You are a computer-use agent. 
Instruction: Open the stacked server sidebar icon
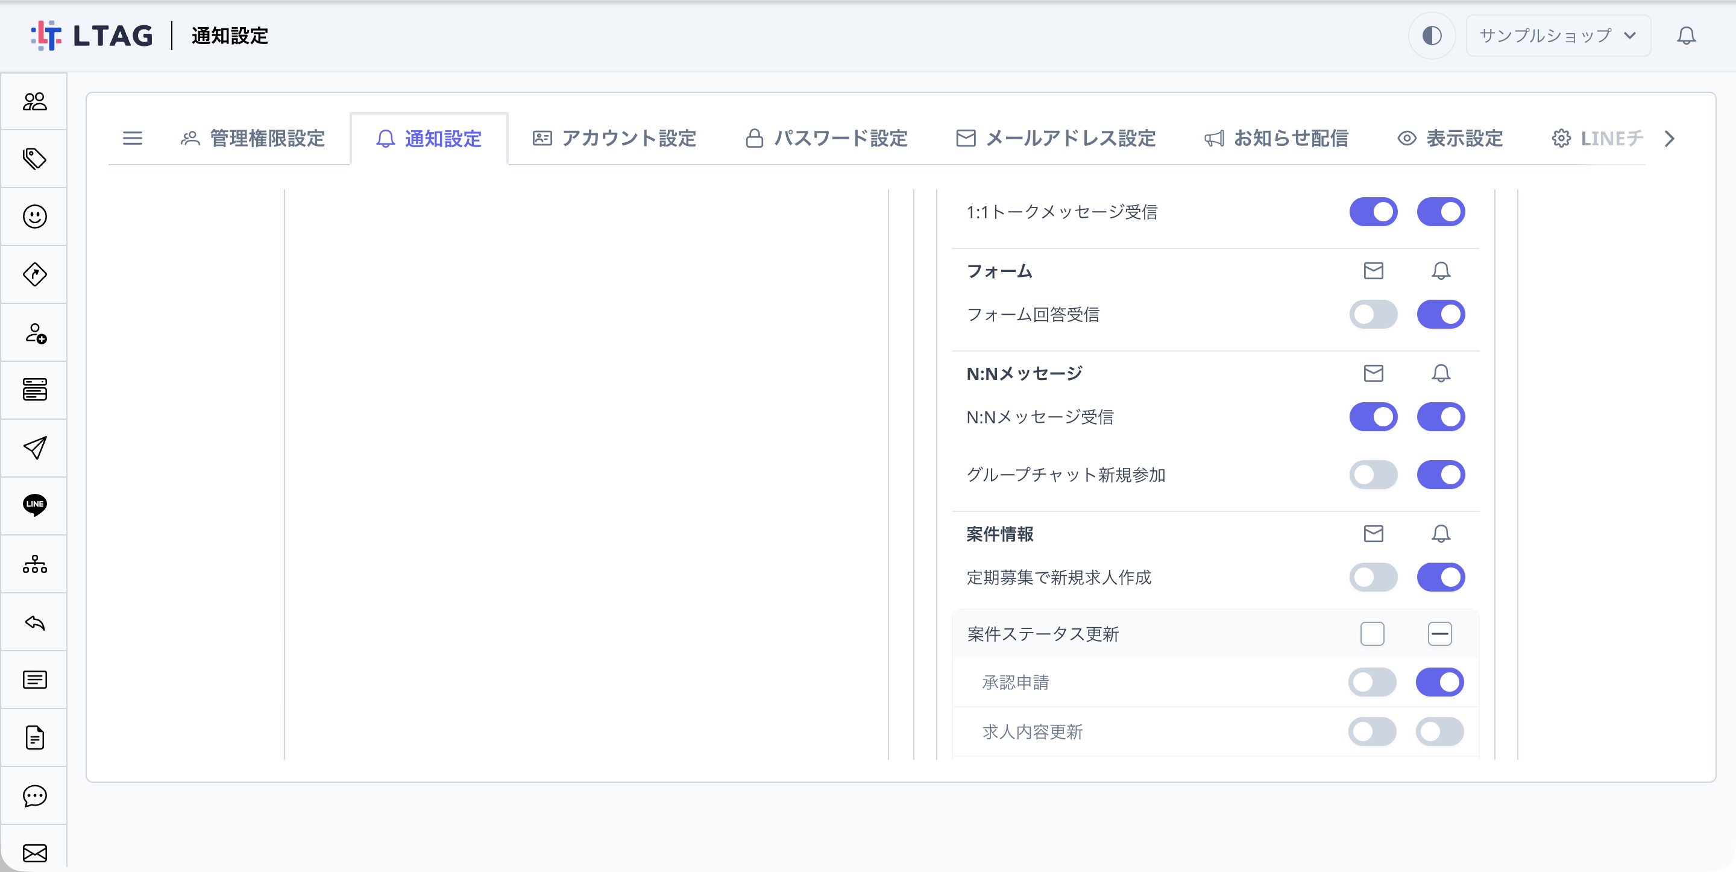point(34,390)
